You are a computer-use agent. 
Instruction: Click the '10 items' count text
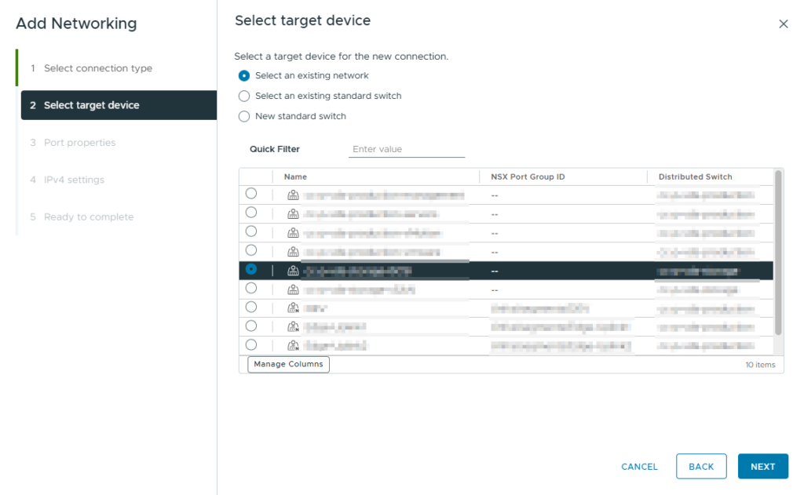click(760, 365)
